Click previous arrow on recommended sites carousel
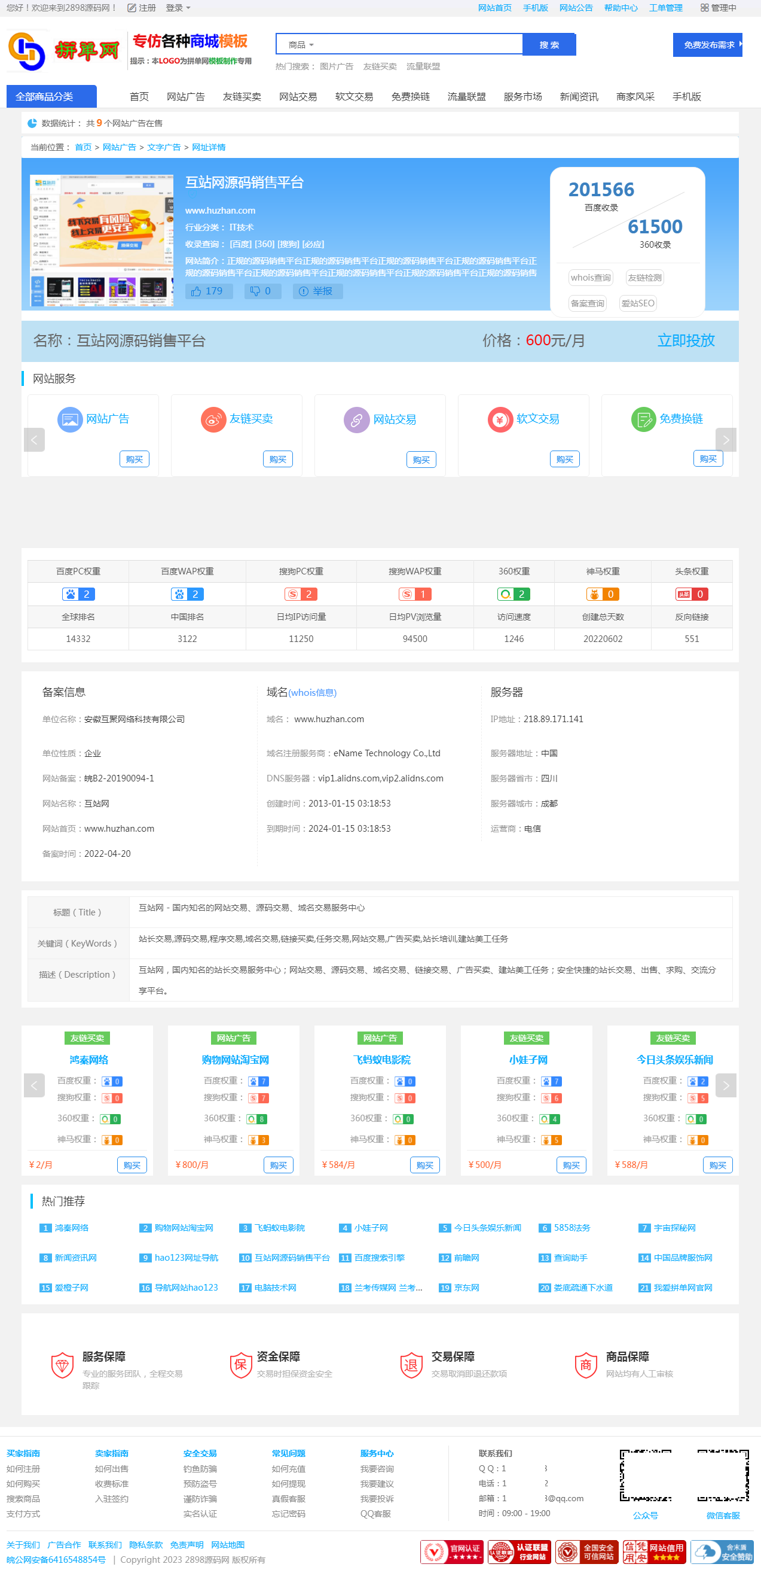Viewport: 761px width, 1573px height. pyautogui.click(x=34, y=1085)
